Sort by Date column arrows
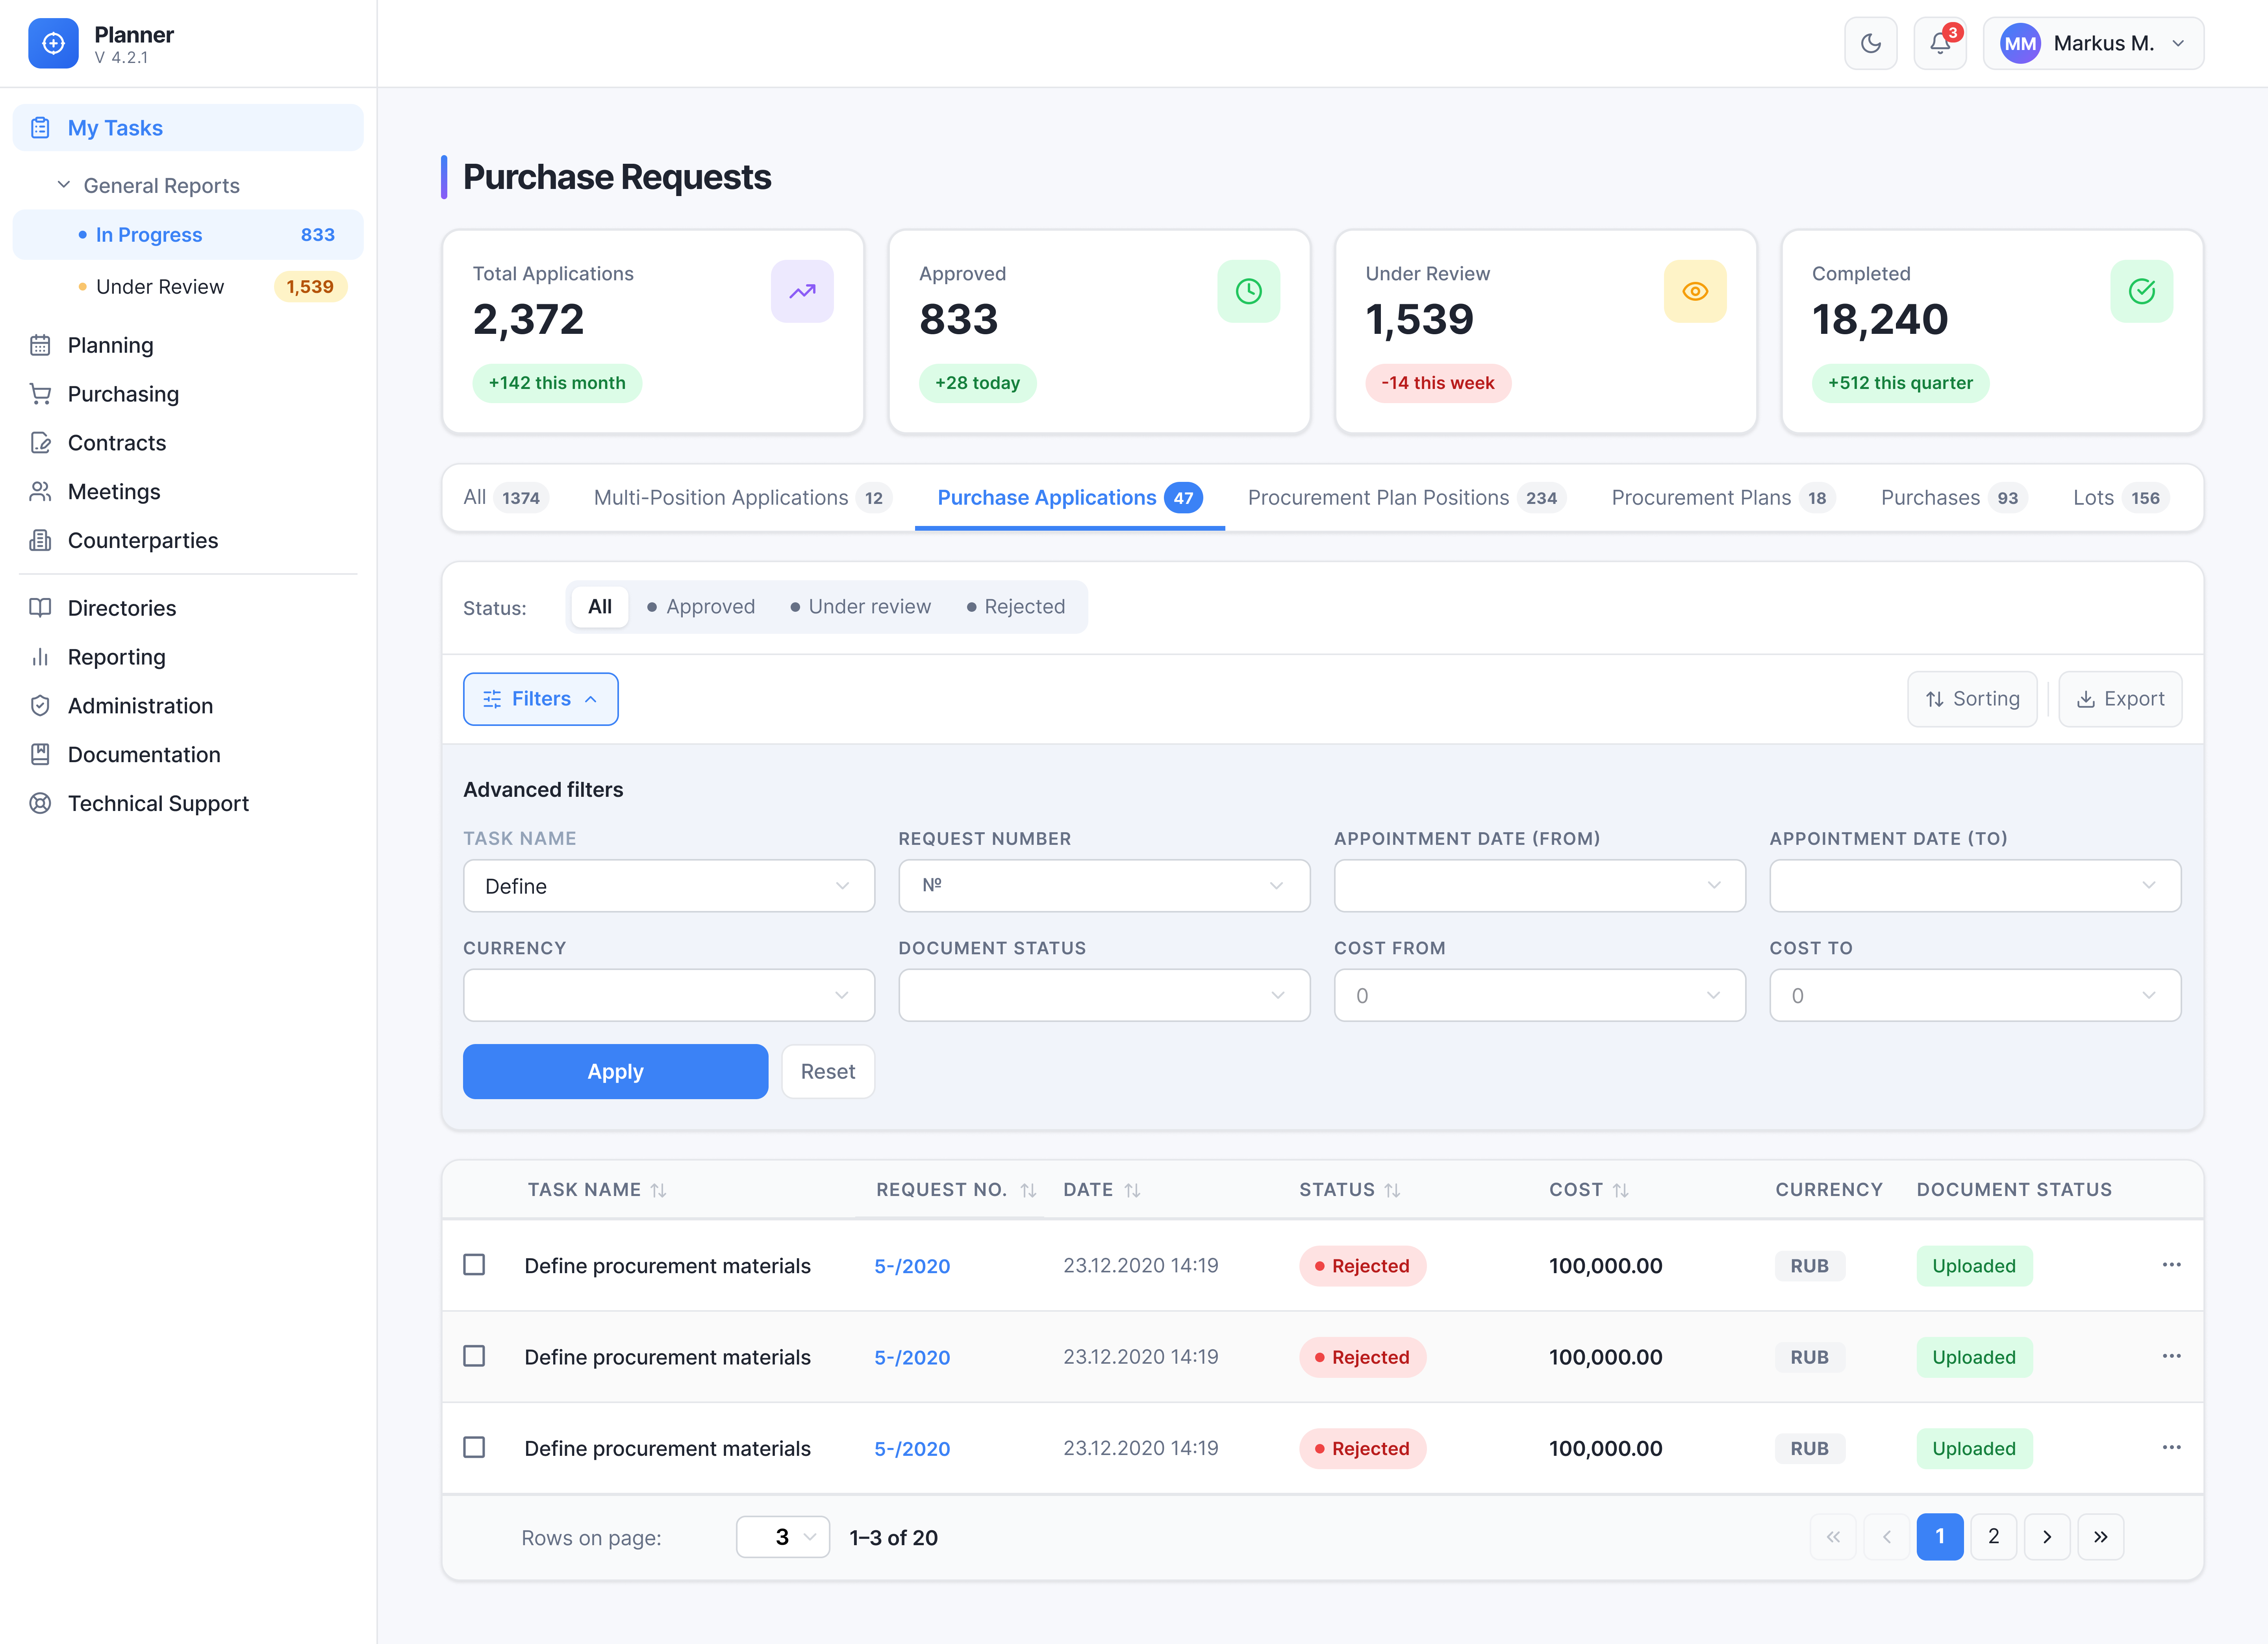 [x=1132, y=1190]
